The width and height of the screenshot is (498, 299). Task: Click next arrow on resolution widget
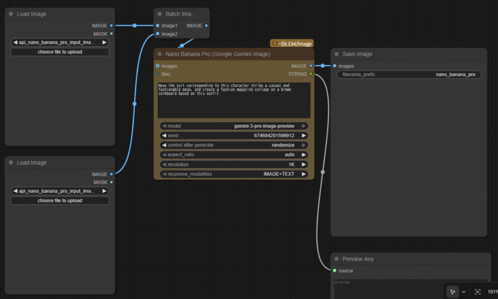(304, 165)
